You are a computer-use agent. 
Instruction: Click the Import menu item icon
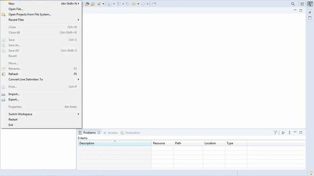point(3,94)
